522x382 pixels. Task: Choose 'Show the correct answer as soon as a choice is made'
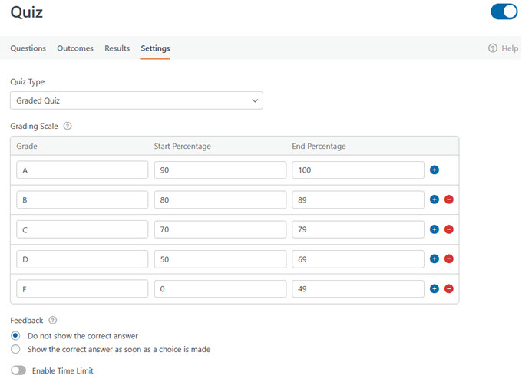(x=15, y=350)
